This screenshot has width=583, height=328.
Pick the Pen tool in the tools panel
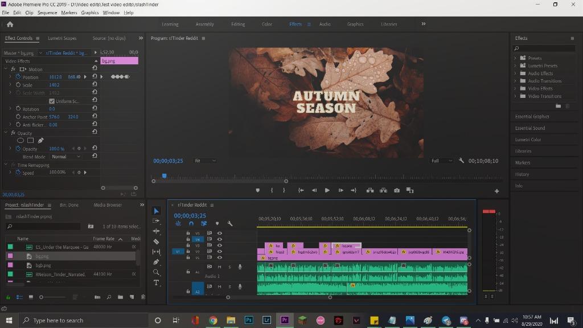[x=157, y=262]
